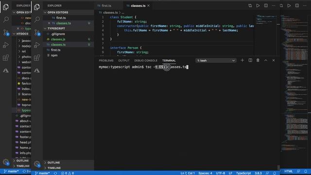Viewport: 311px width, 175px height.
Task: Expand TIMELINE section in back window
Action: click(x=21, y=166)
